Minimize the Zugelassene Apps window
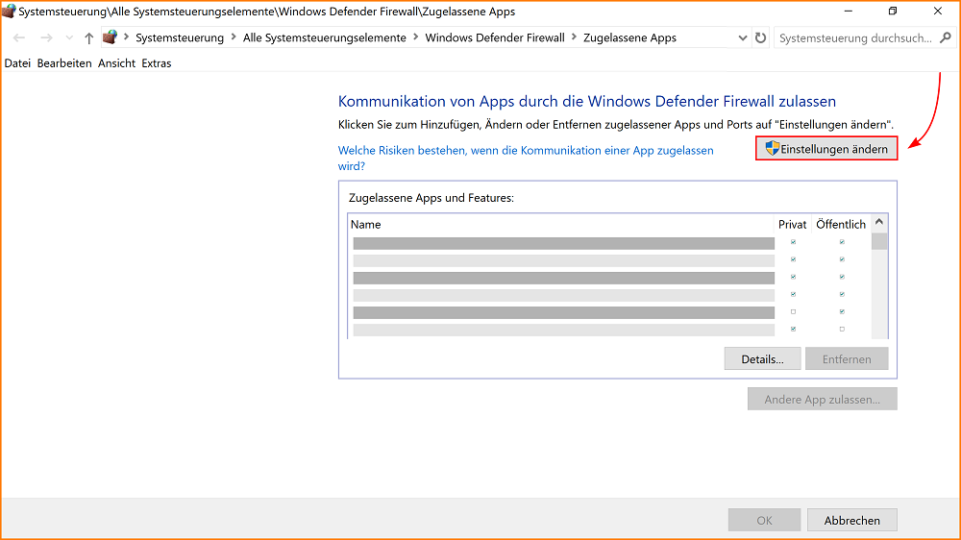Image resolution: width=961 pixels, height=540 pixels. click(849, 11)
